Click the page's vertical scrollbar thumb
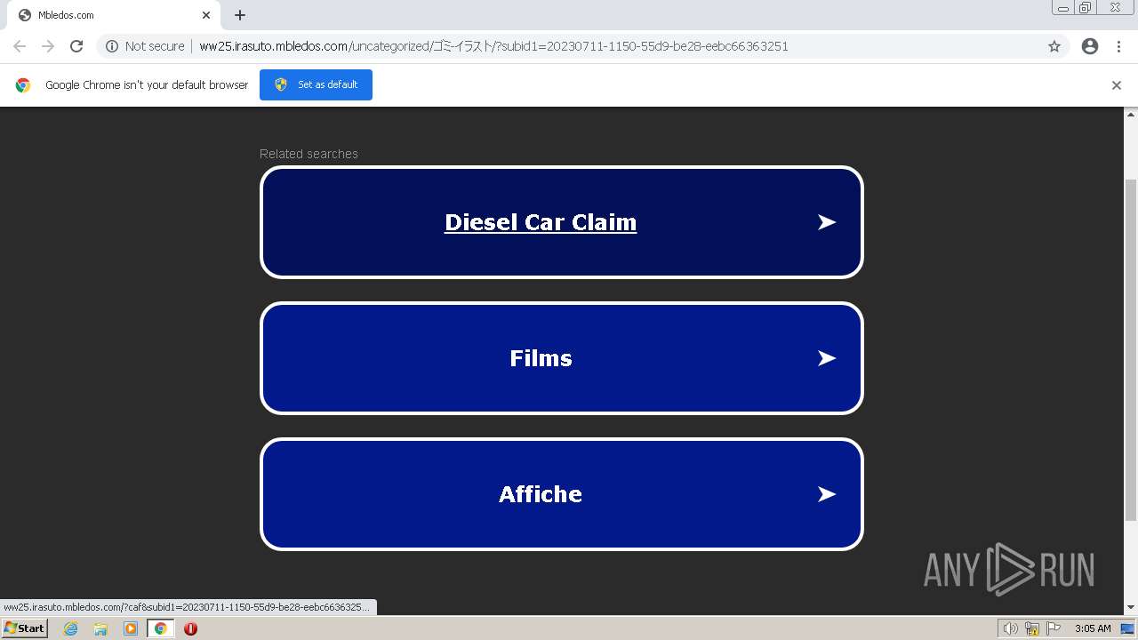 tap(1131, 349)
